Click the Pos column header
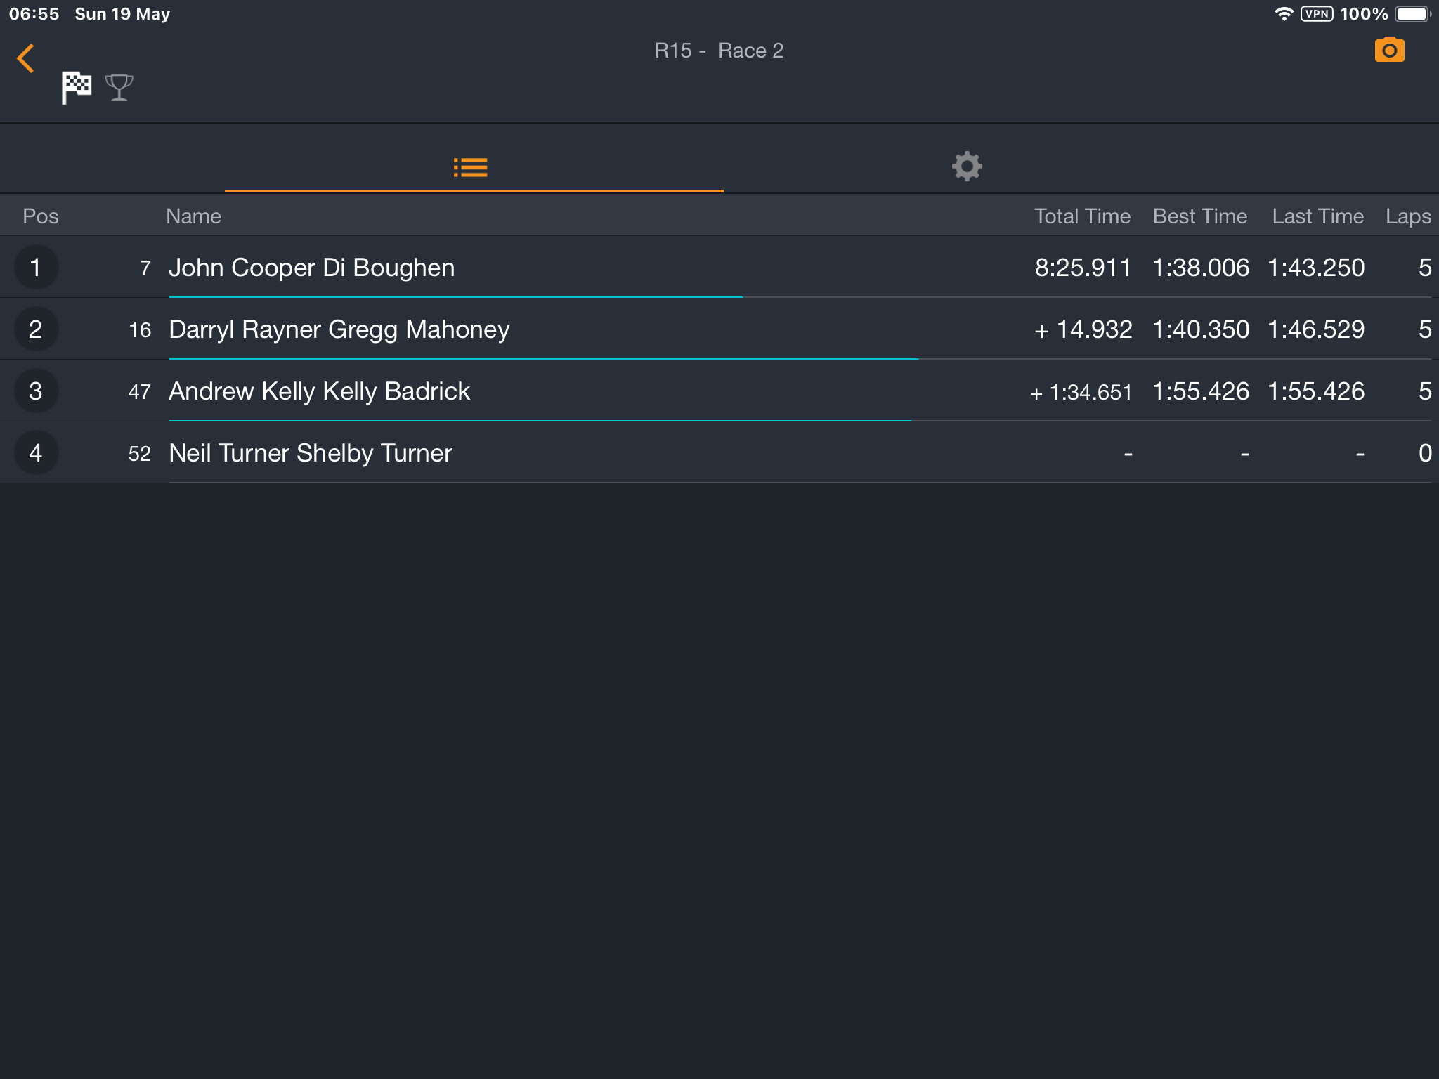1439x1079 pixels. tap(41, 216)
